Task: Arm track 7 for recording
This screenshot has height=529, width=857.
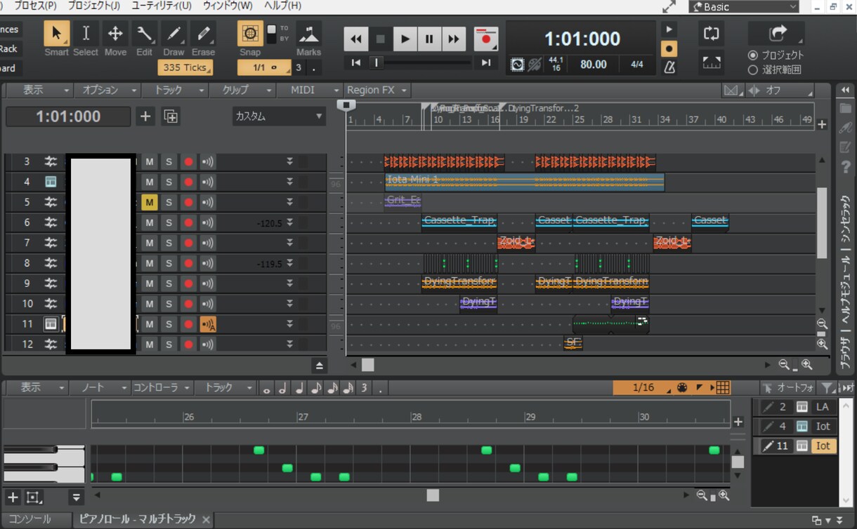Action: point(188,243)
